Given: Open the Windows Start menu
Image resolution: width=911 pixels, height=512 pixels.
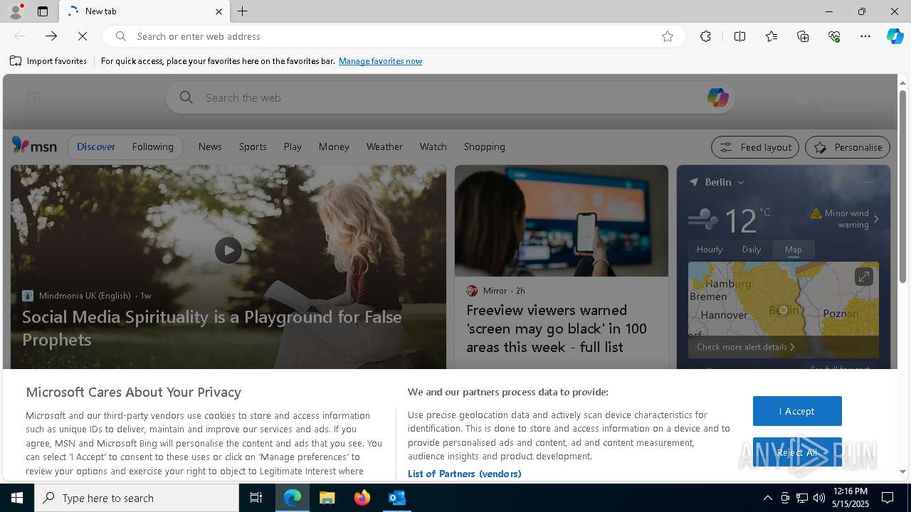Looking at the screenshot, I should (17, 498).
